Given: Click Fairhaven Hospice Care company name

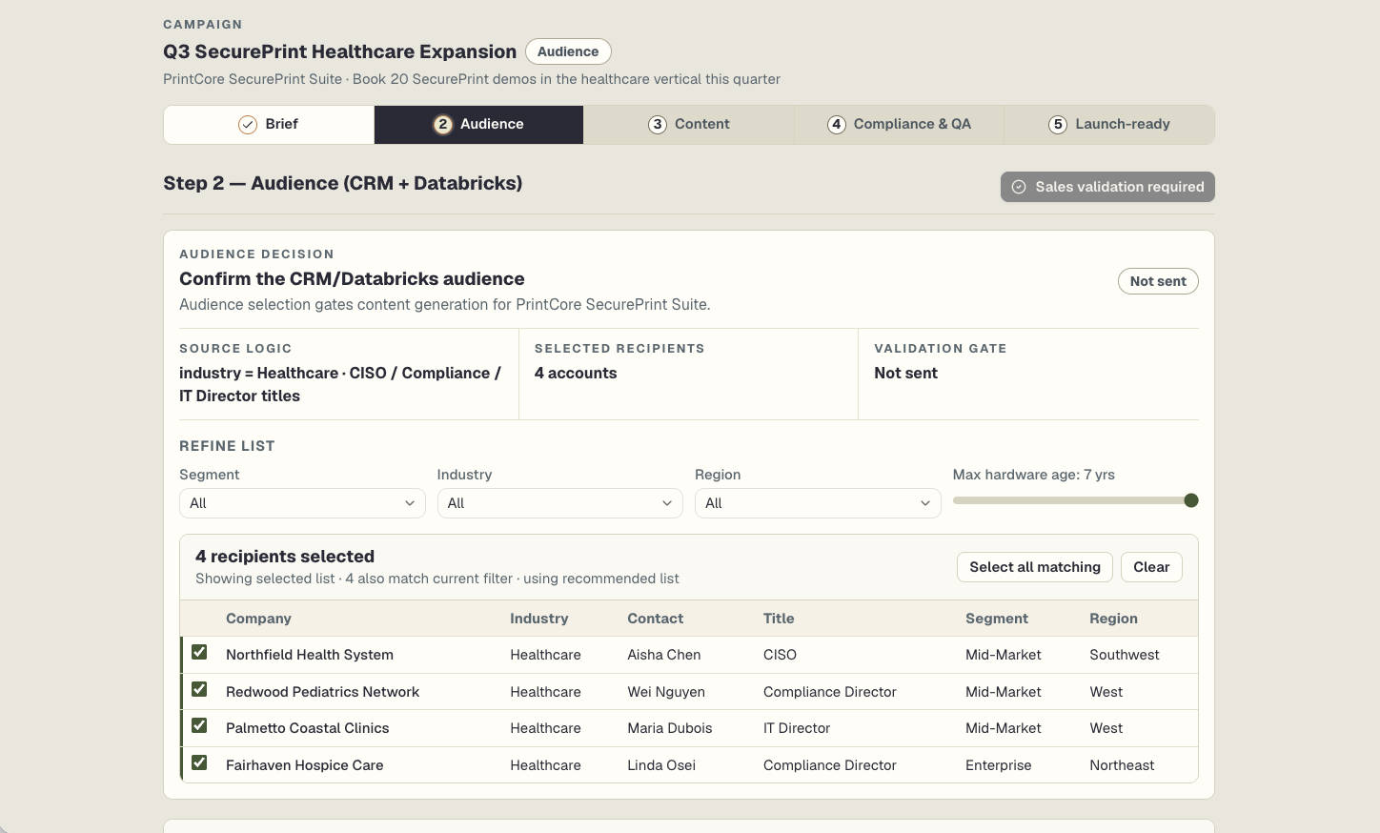Looking at the screenshot, I should pyautogui.click(x=304, y=765).
